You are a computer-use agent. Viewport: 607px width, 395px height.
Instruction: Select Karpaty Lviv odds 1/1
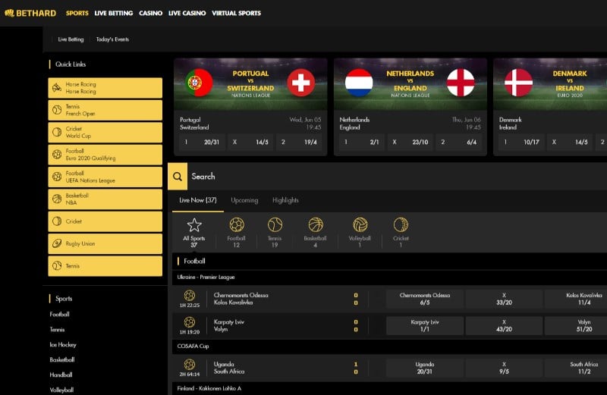(425, 326)
